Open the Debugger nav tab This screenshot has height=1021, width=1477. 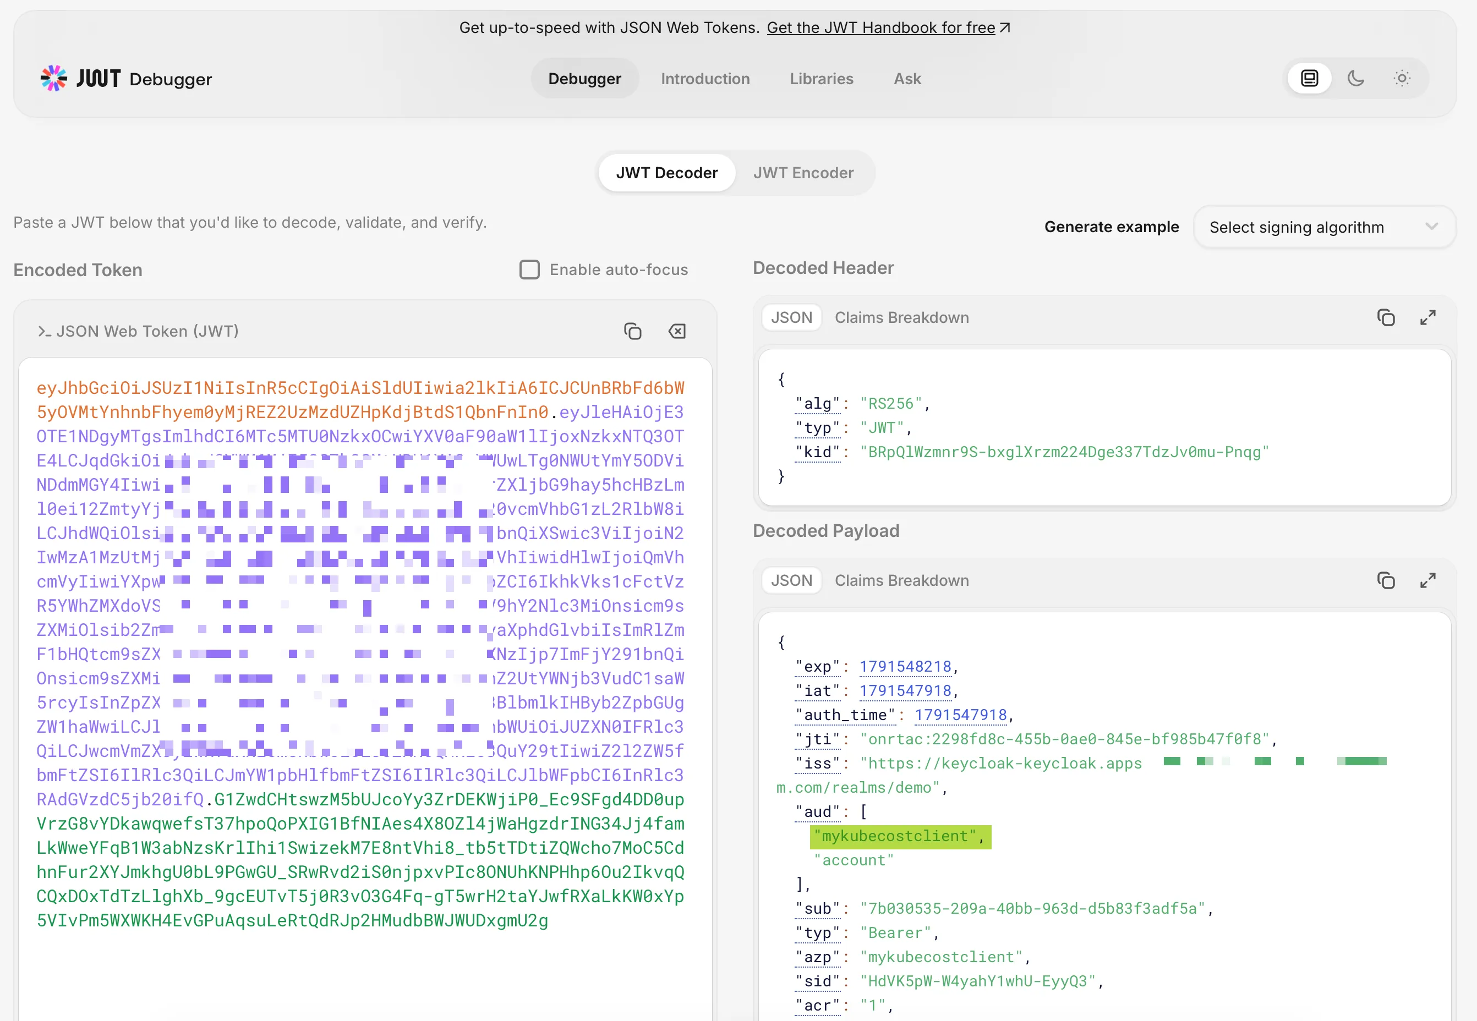[x=584, y=78]
